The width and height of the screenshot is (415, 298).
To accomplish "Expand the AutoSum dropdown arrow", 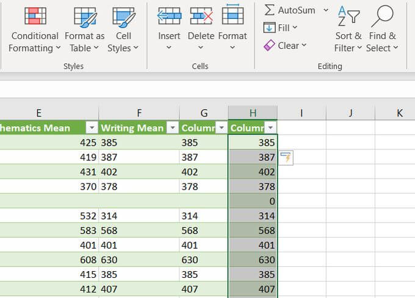I will [326, 10].
